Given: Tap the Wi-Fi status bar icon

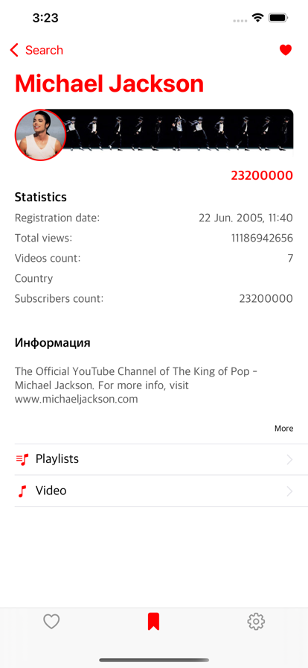Looking at the screenshot, I should pyautogui.click(x=257, y=17).
